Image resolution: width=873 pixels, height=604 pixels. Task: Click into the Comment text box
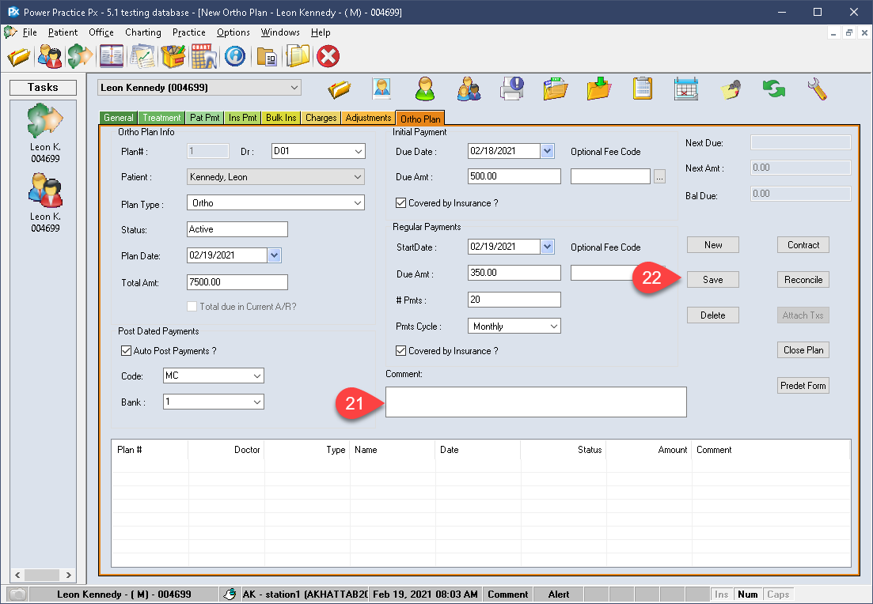(536, 402)
